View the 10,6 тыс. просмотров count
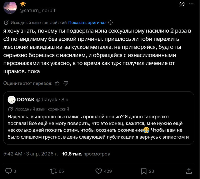The width and height of the screenshot is (200, 179). coord(86,154)
